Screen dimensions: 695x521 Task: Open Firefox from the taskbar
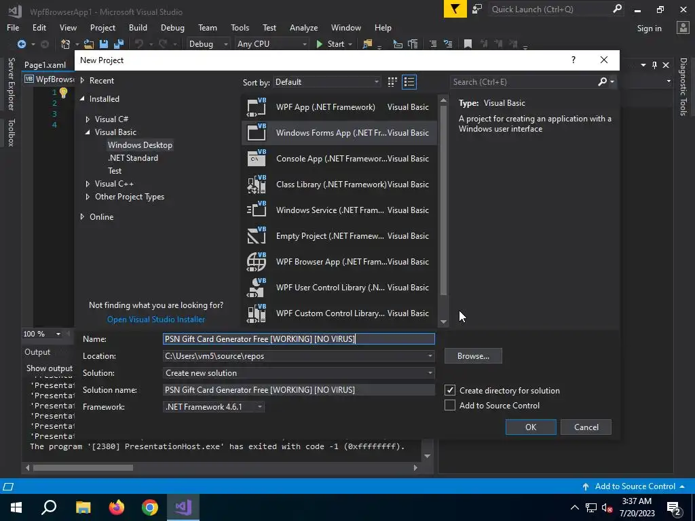click(117, 507)
